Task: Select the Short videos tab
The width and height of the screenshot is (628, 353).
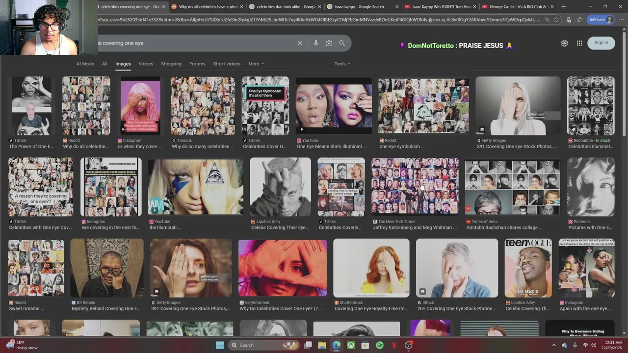Action: coord(227,64)
